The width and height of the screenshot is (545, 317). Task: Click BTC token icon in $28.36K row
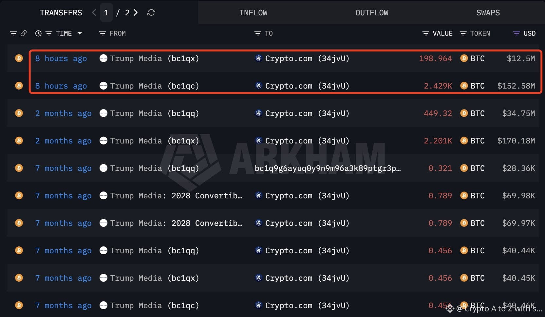[x=464, y=168]
